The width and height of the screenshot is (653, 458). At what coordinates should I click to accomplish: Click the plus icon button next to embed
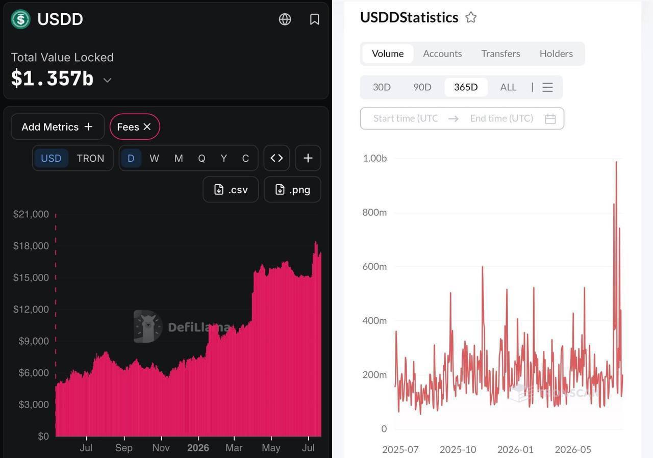point(308,158)
